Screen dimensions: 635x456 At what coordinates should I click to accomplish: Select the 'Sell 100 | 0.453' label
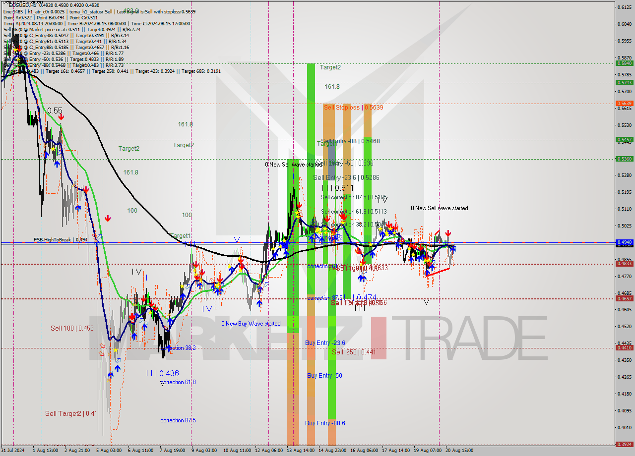[72, 328]
